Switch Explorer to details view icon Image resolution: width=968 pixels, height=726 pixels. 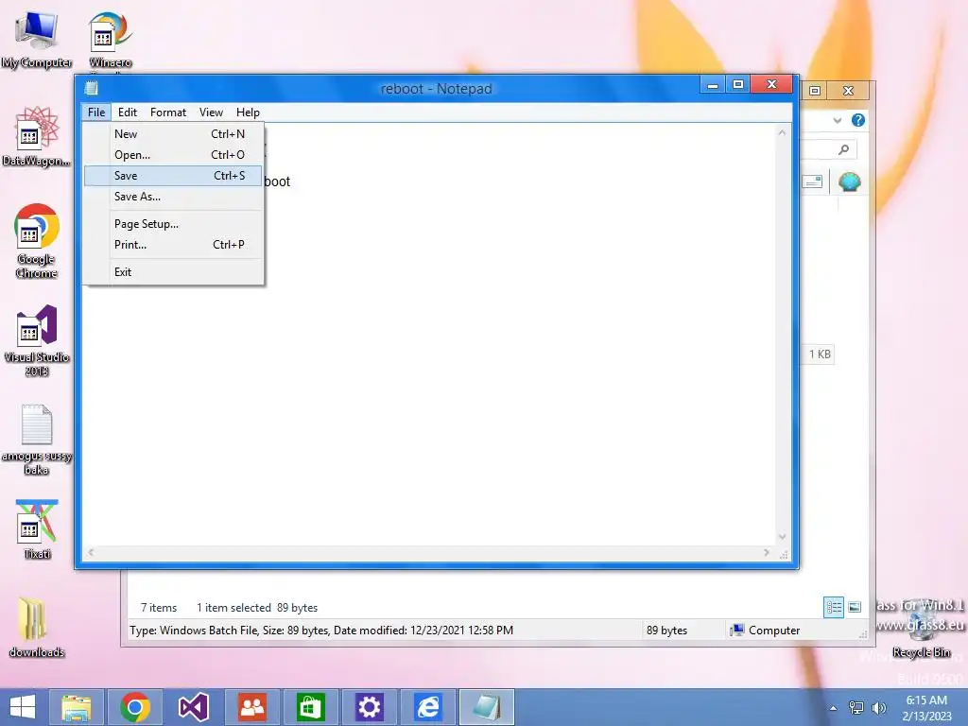834,607
